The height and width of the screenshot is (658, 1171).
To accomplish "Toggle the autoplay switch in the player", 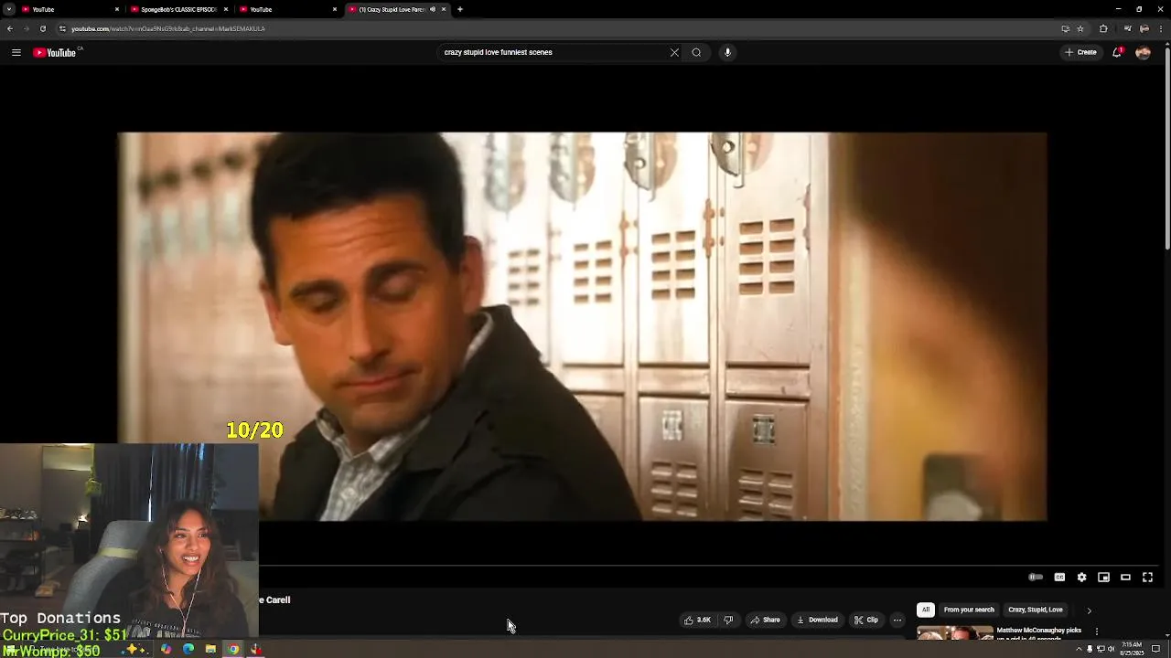I will (1036, 578).
